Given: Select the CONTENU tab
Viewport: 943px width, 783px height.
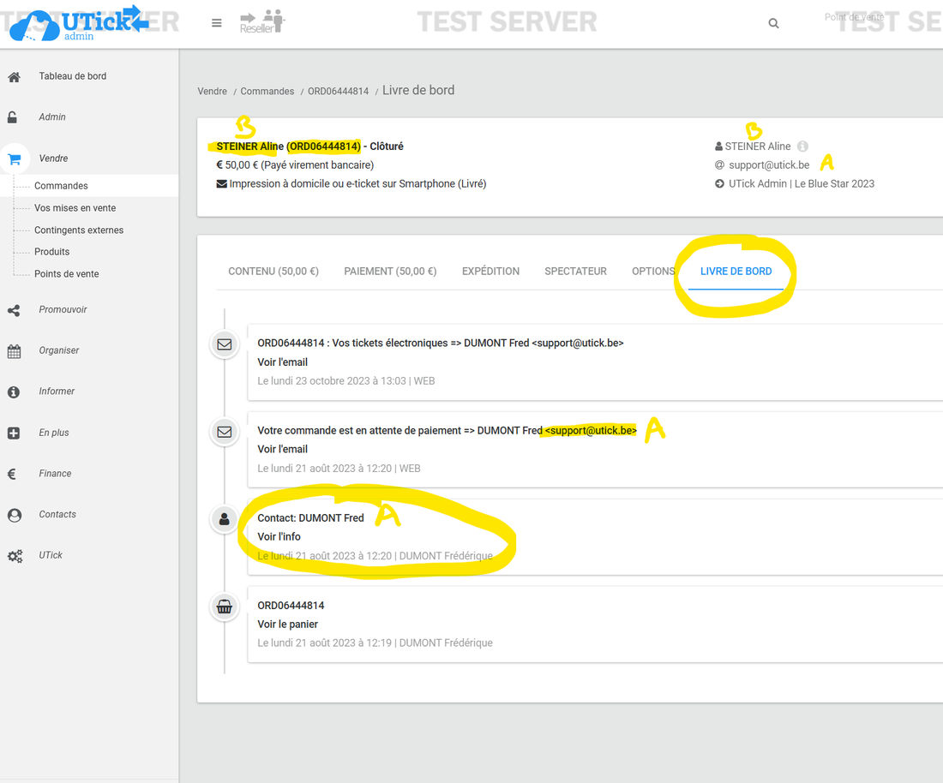Looking at the screenshot, I should tap(273, 272).
